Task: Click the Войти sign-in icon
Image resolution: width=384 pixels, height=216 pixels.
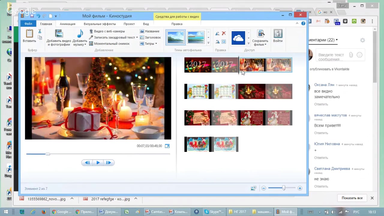Action: tap(278, 36)
